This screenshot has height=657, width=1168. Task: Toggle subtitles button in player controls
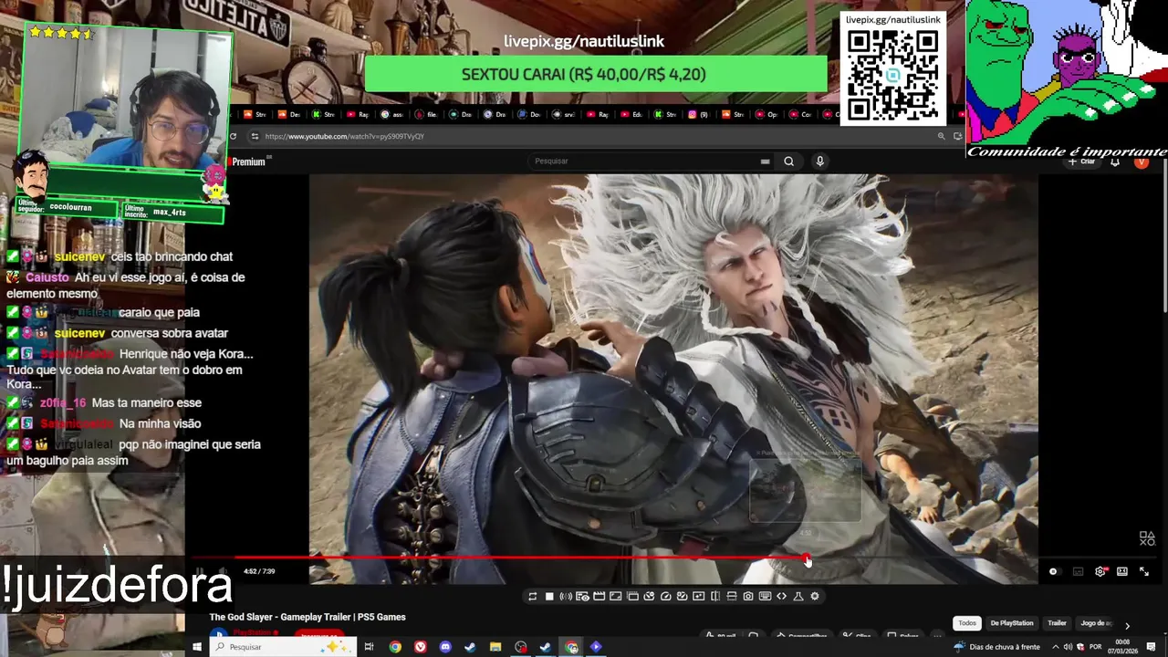click(x=1078, y=571)
